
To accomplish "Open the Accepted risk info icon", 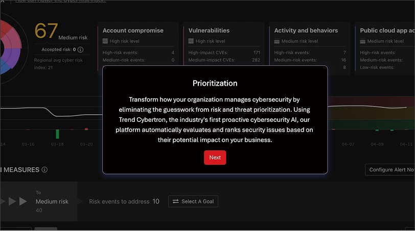I will tap(80, 49).
